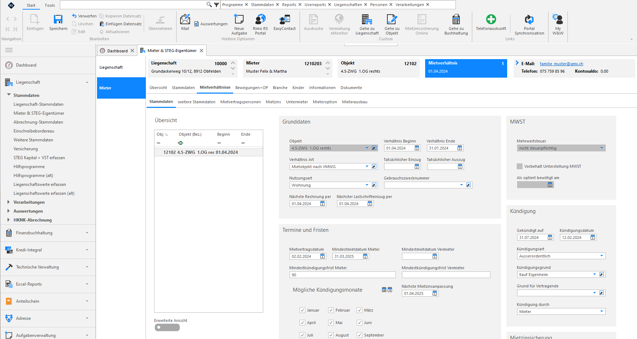Uncheck the Januar checkbox
This screenshot has width=637, height=339.
coord(302,310)
